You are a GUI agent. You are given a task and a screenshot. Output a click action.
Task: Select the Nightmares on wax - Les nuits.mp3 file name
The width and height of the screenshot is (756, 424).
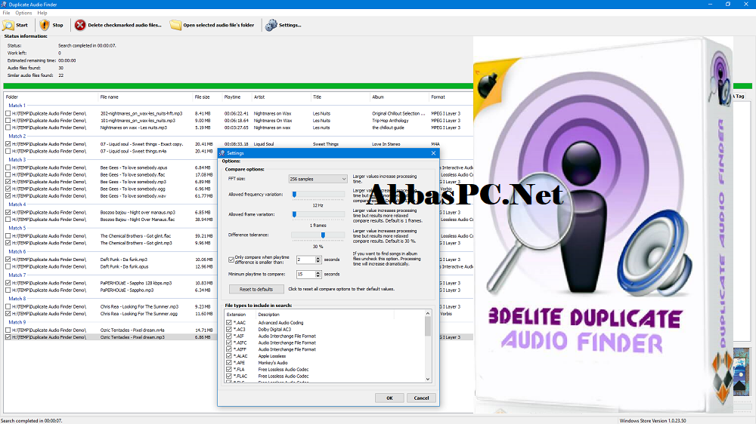pos(134,128)
